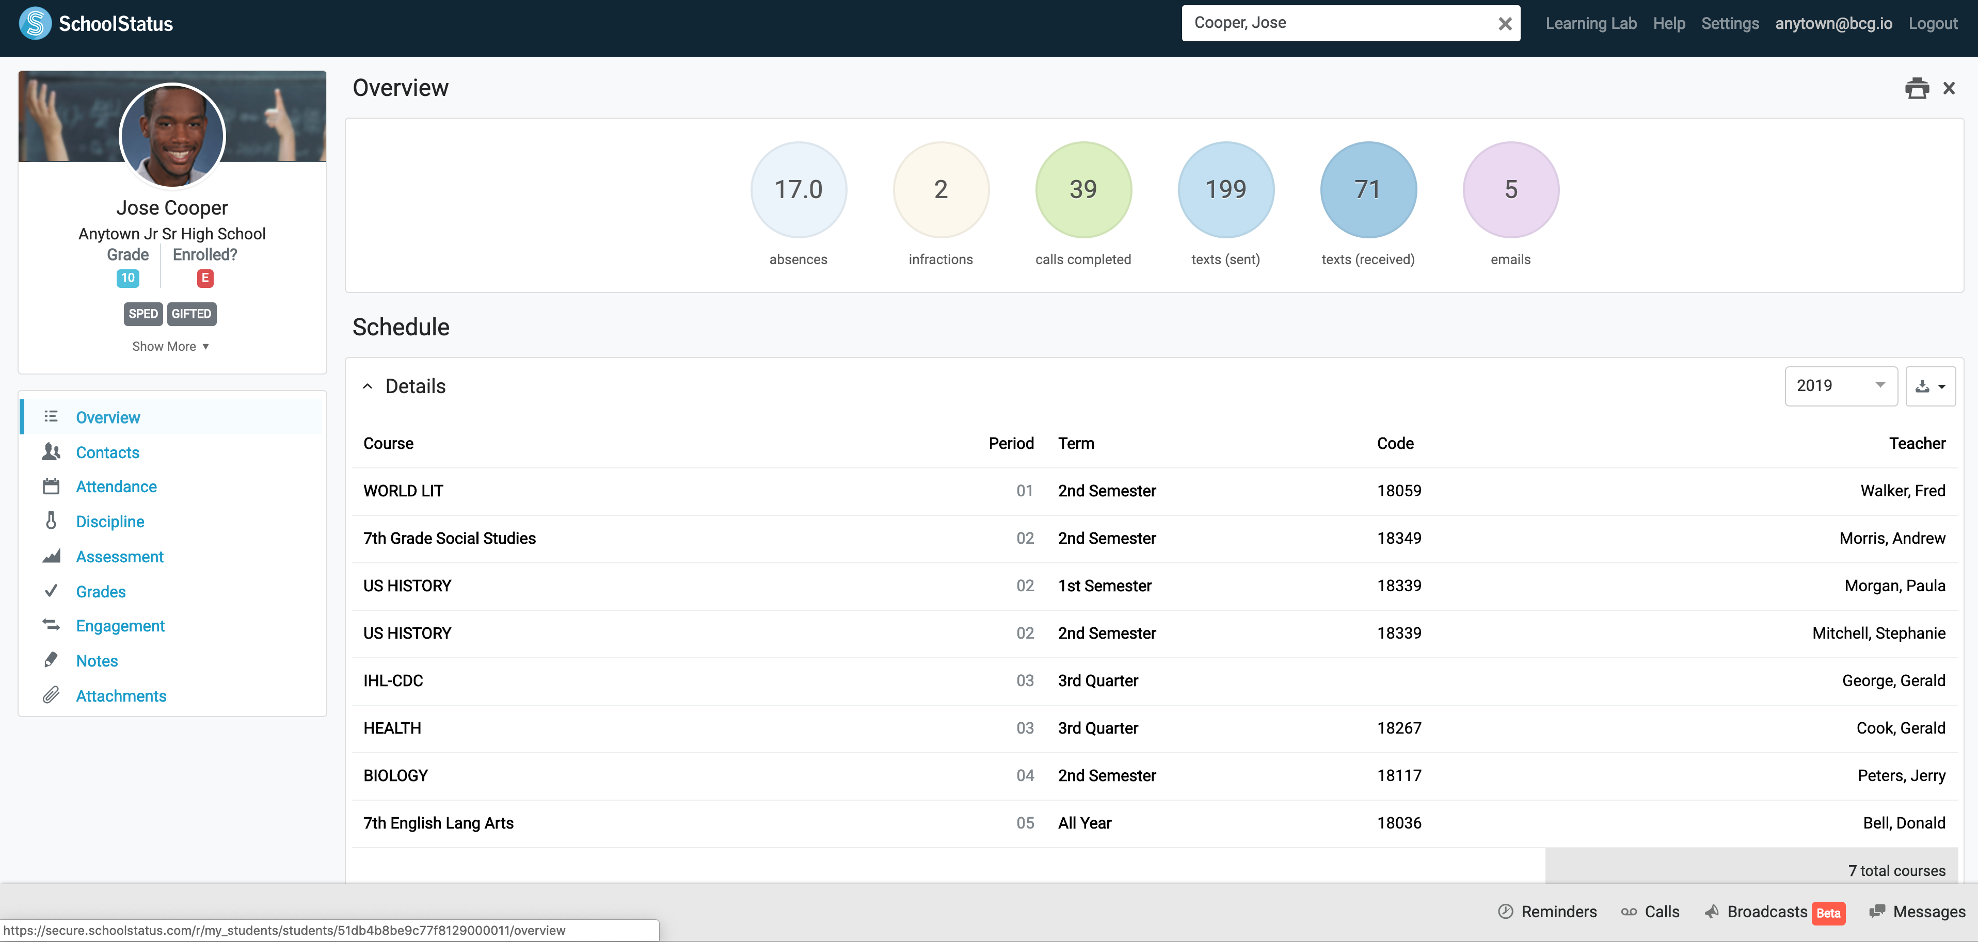Open the Engagement section
Viewport: 1978px width, 942px height.
[120, 626]
